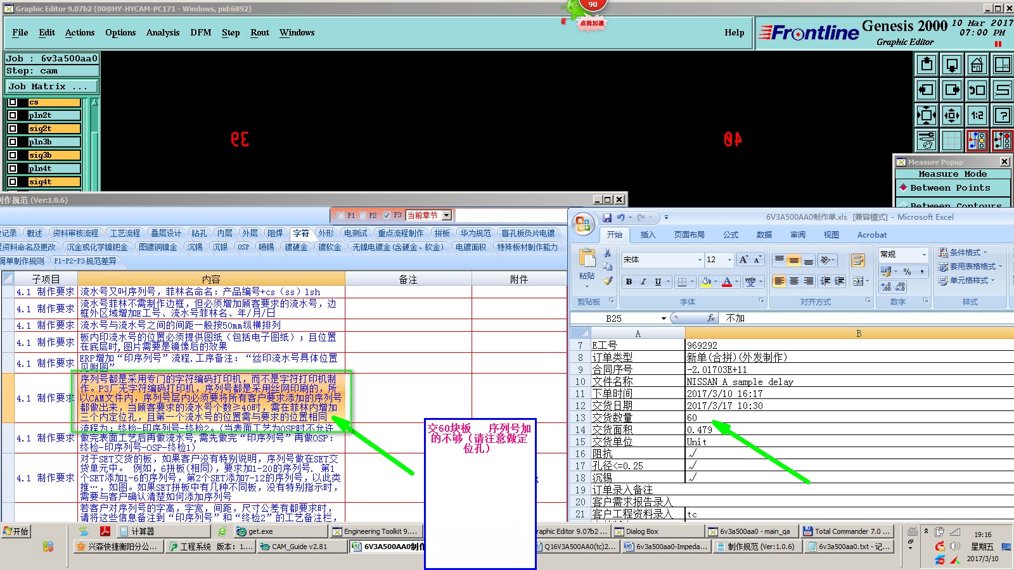Expand the Excel Name Box dropdown
This screenshot has height=570, width=1014.
[x=664, y=319]
